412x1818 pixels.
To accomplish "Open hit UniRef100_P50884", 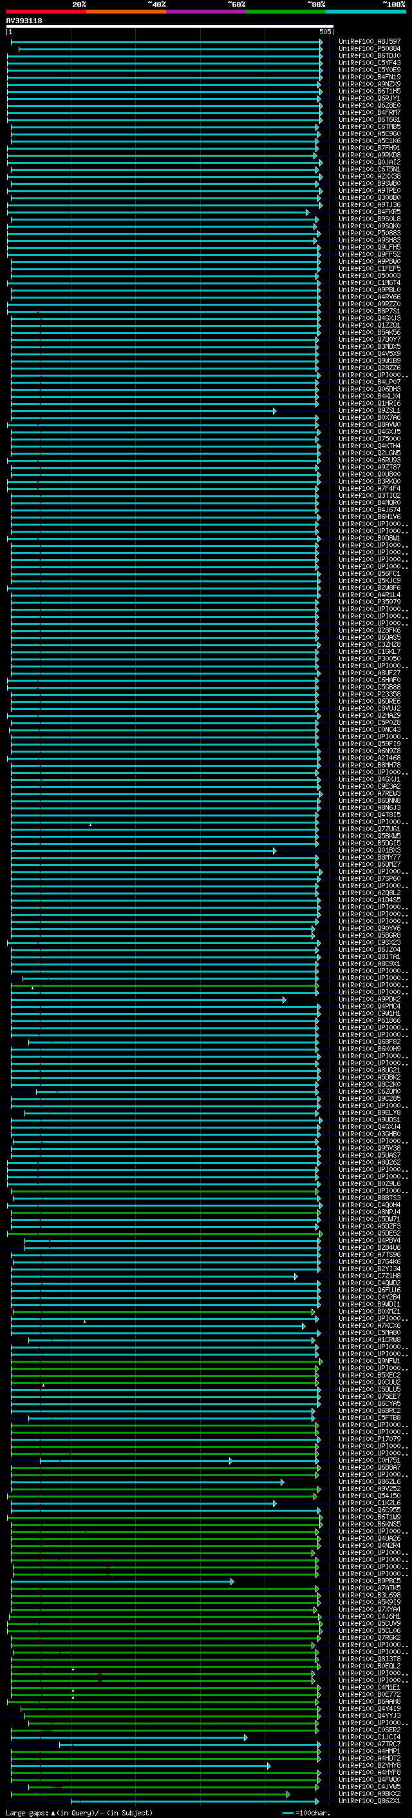I will (x=369, y=49).
